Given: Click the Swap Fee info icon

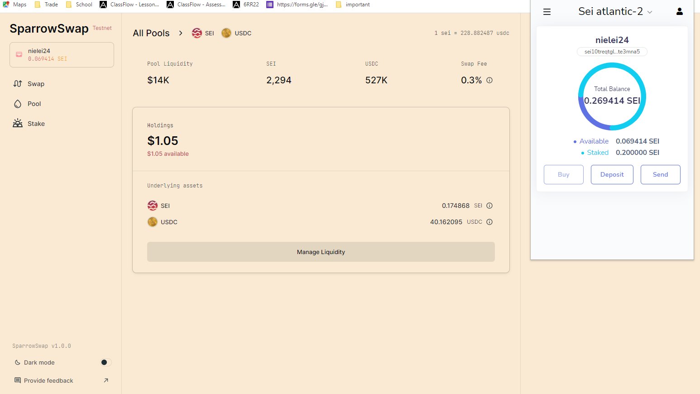Looking at the screenshot, I should coord(489,80).
